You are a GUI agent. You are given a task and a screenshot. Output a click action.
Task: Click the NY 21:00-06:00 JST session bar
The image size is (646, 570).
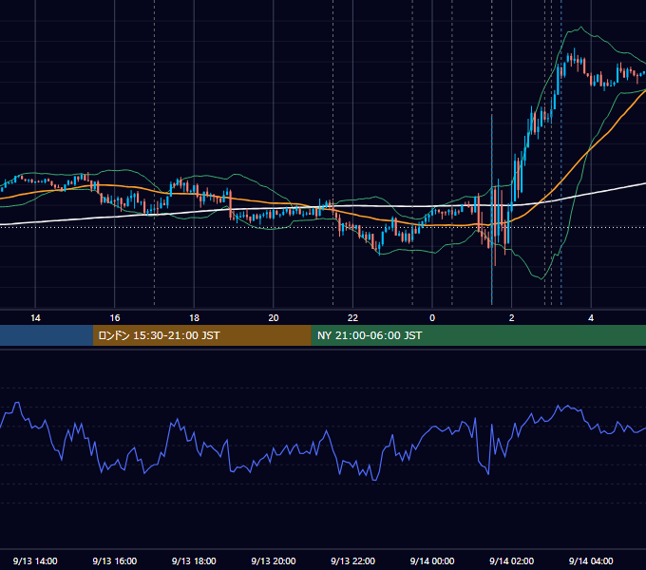point(478,335)
